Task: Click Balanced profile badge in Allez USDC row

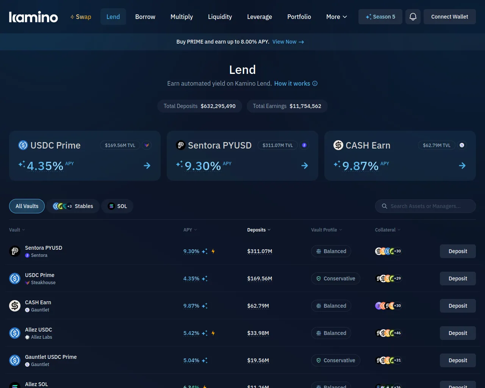Action: (331, 333)
